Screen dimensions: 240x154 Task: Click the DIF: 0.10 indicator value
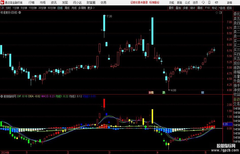[x=22, y=96]
